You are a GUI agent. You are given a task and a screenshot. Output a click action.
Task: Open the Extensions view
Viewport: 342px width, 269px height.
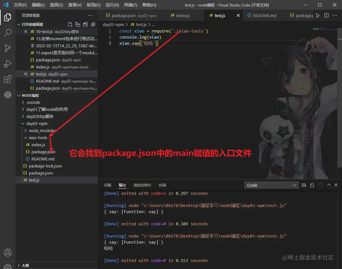pos(8,79)
